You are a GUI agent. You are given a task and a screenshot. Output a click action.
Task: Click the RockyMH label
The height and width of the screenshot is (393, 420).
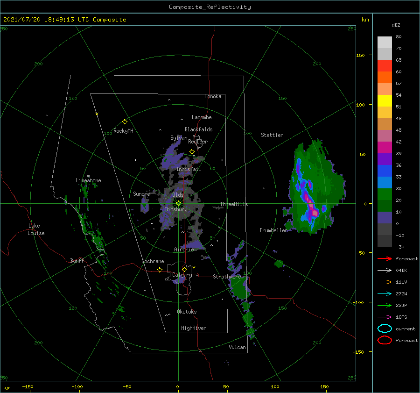point(123,131)
